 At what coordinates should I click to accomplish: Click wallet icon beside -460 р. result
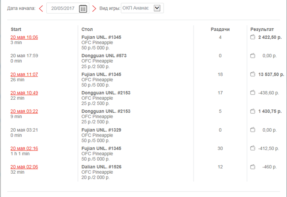click(253, 167)
